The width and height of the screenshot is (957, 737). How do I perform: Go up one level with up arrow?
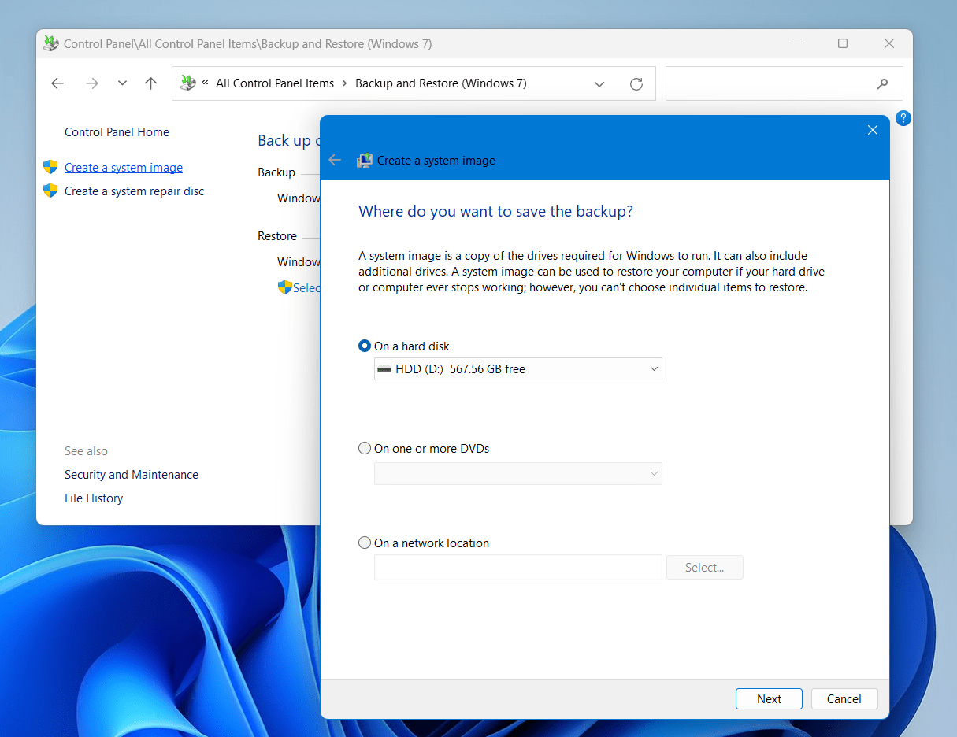click(151, 83)
